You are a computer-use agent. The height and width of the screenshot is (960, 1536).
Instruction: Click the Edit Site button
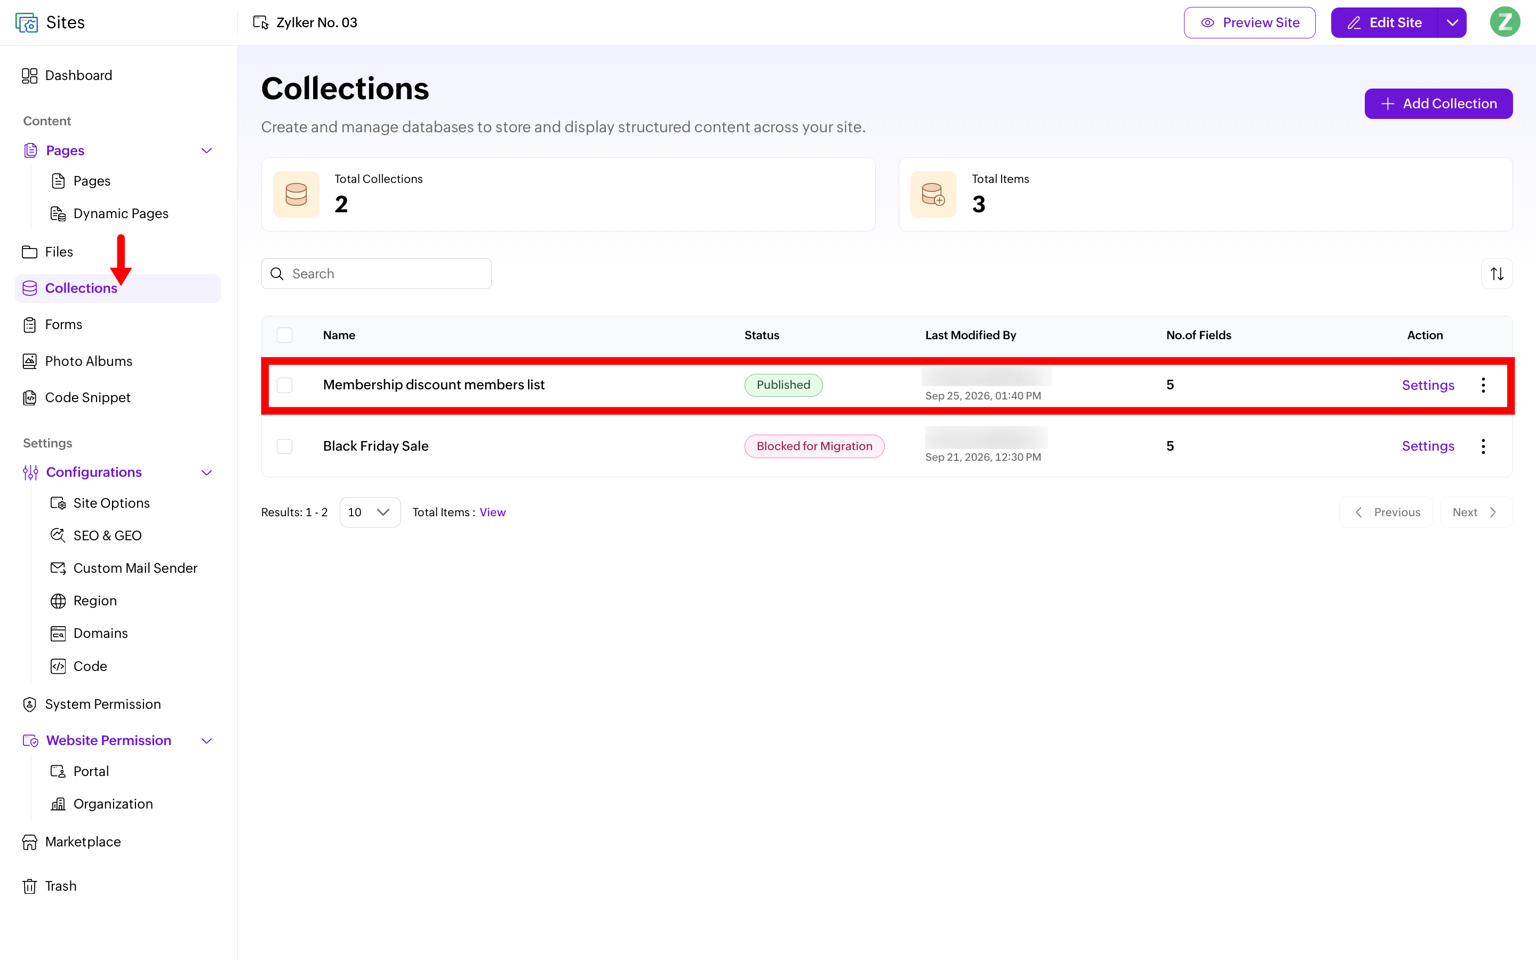1385,23
